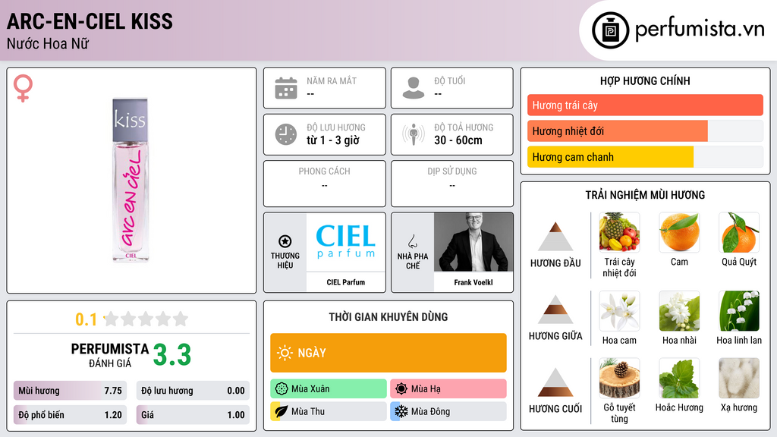Click the person icon for Độ tuổi
This screenshot has width=777, height=437.
414,88
